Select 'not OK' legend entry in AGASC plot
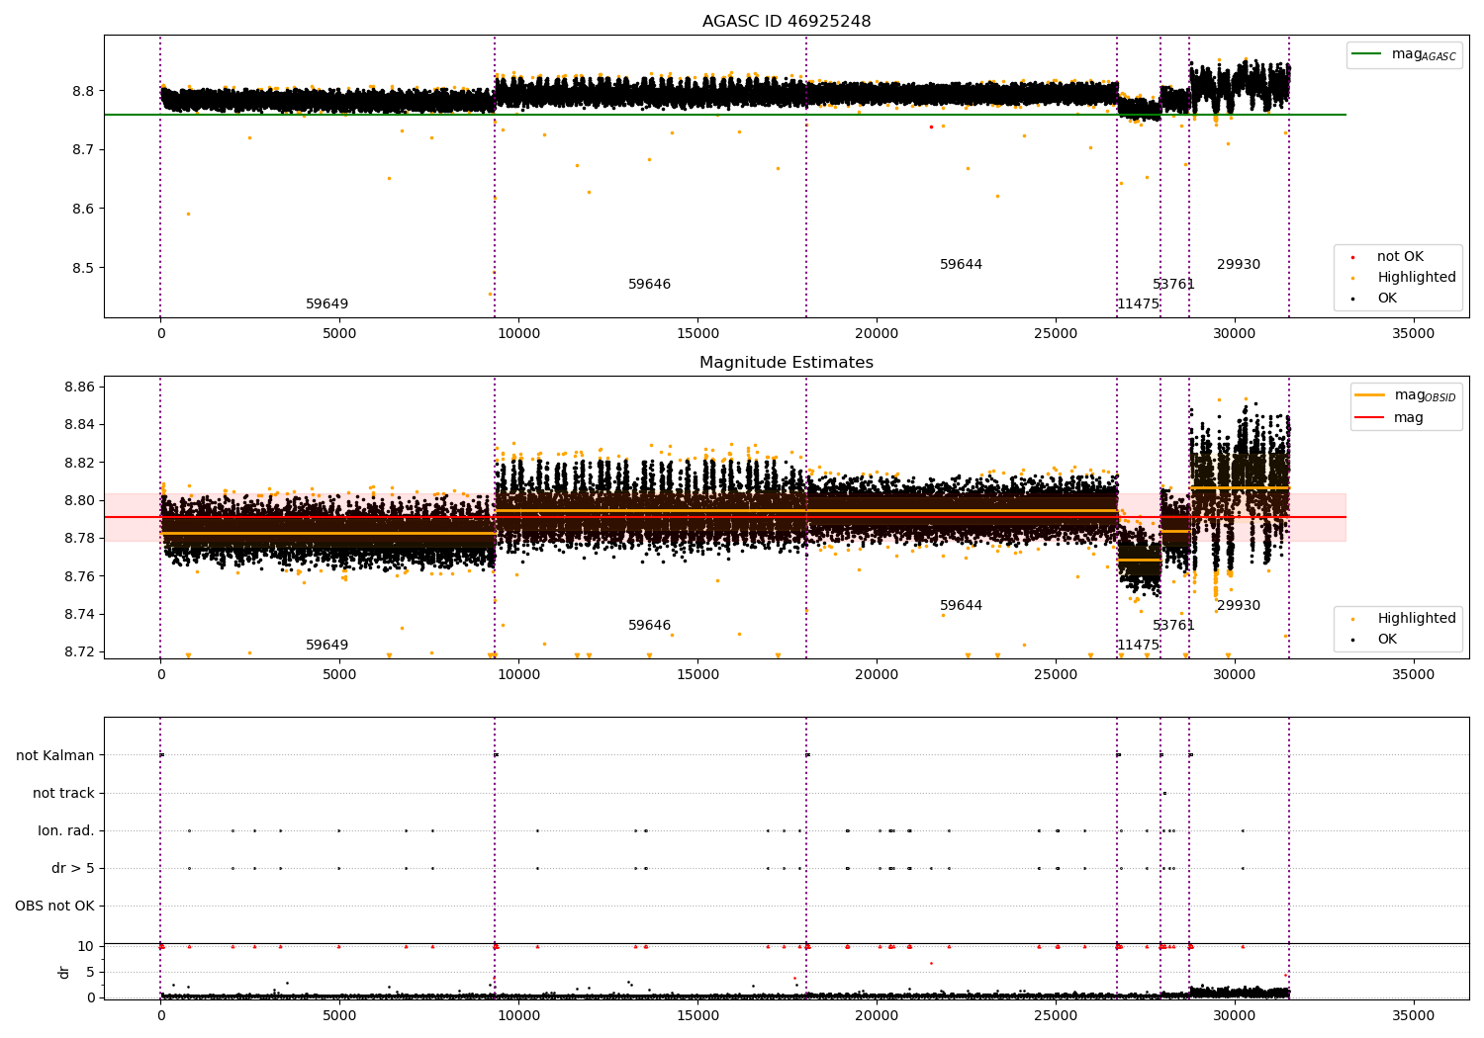This screenshot has width=1484, height=1038. point(1400,257)
